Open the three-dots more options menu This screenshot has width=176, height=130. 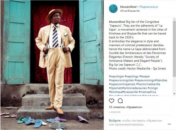tap(169, 124)
